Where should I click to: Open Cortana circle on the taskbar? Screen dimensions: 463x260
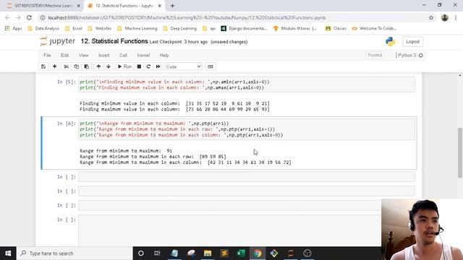(x=141, y=253)
